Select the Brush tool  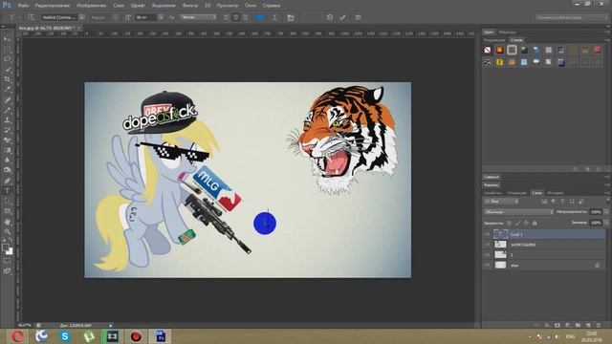pos(7,110)
